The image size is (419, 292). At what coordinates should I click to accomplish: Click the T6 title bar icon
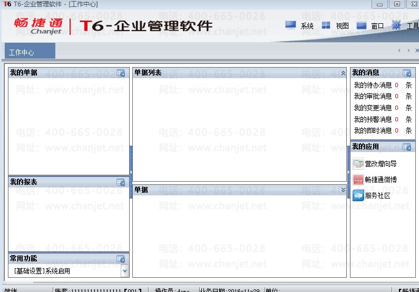(x=7, y=4)
